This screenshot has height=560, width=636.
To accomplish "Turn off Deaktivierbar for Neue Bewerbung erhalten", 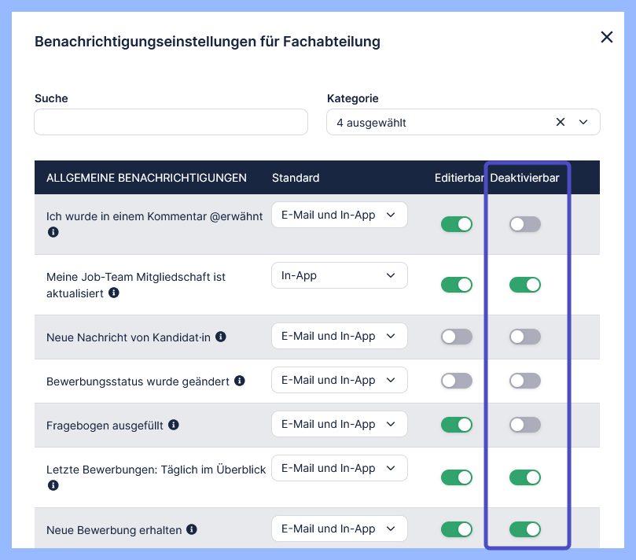I will (524, 529).
